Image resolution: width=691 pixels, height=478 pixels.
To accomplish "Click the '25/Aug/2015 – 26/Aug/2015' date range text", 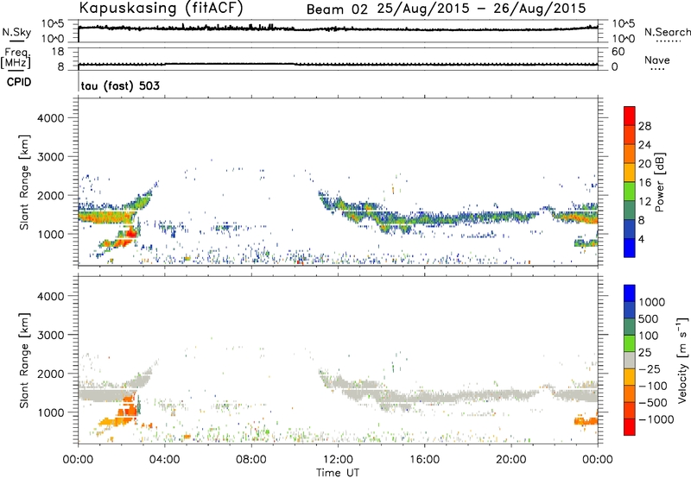I will coord(482,9).
